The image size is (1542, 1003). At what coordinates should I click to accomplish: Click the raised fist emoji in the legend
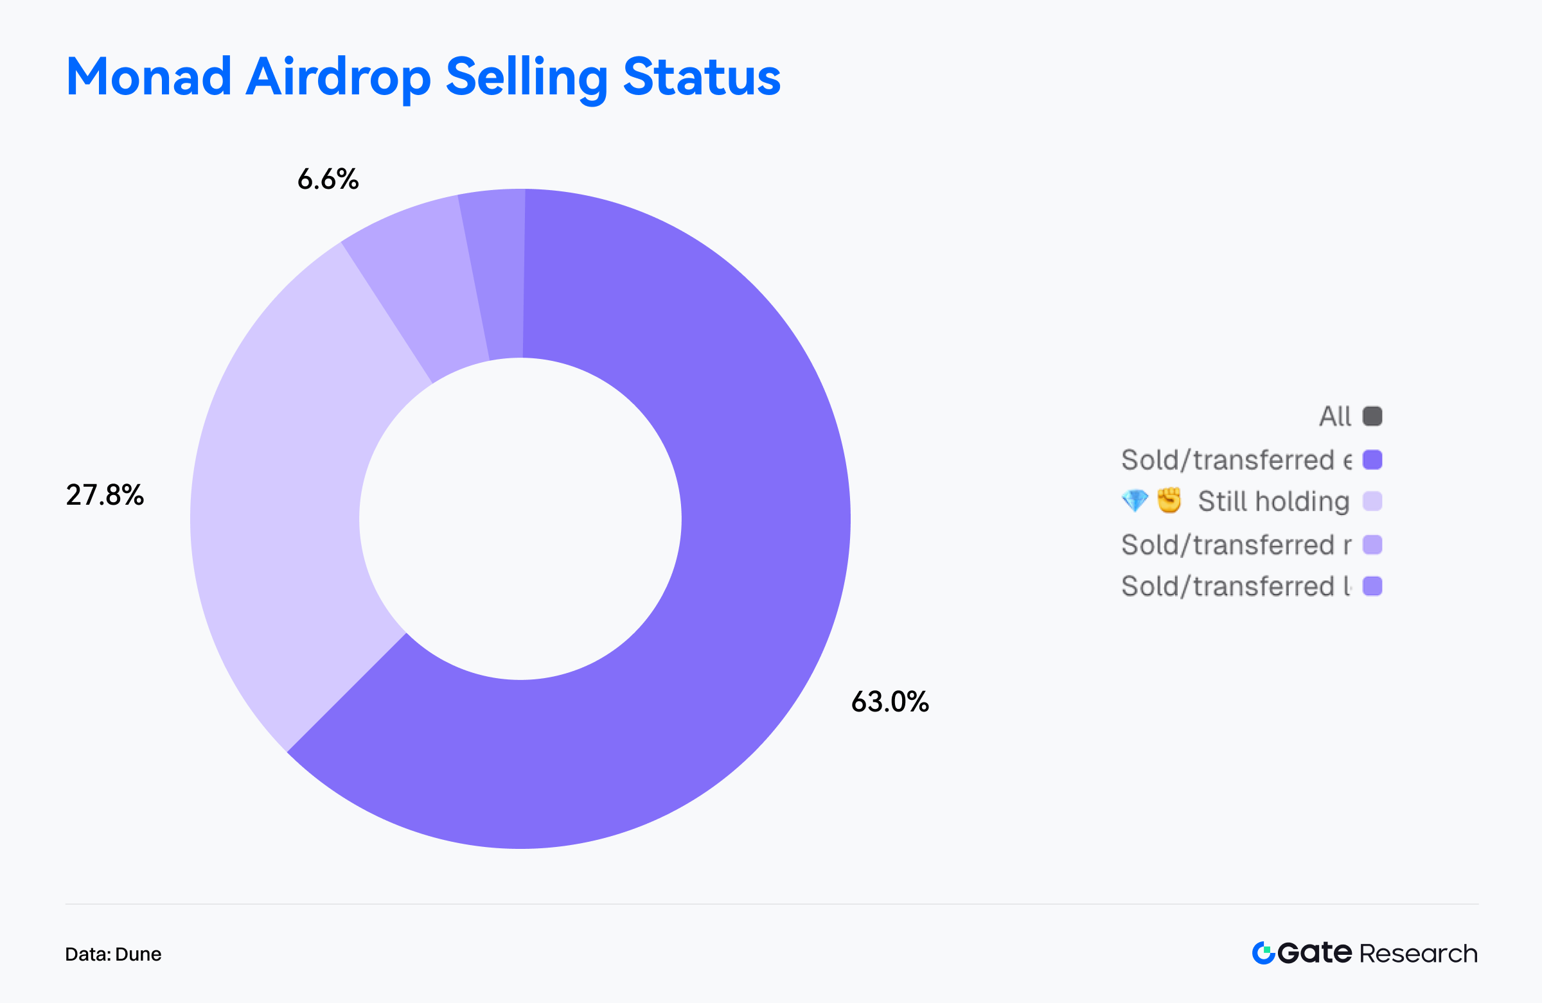click(1169, 500)
